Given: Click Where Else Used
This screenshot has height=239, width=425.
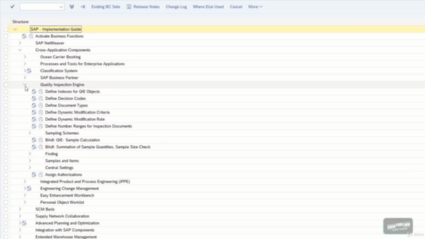Looking at the screenshot, I should coord(208,7).
